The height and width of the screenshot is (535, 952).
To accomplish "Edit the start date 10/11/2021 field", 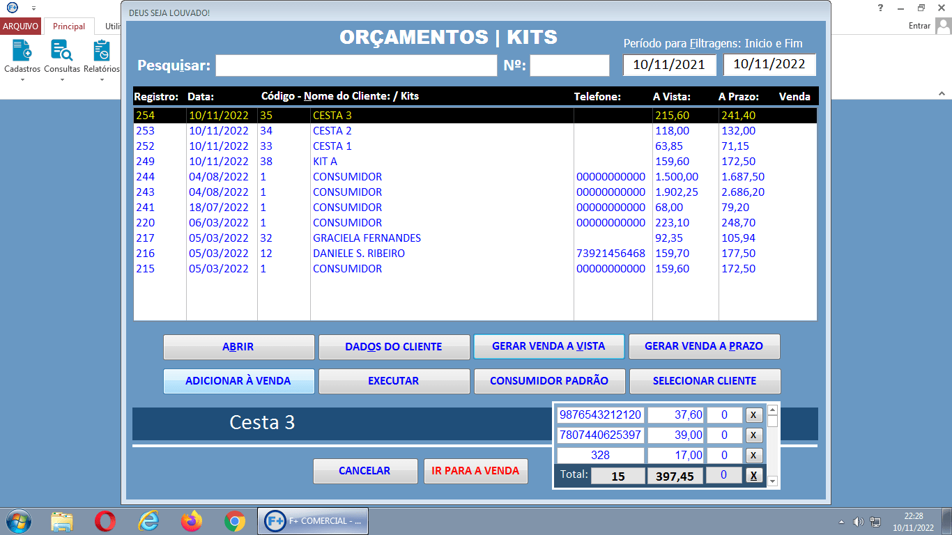I will coord(669,65).
